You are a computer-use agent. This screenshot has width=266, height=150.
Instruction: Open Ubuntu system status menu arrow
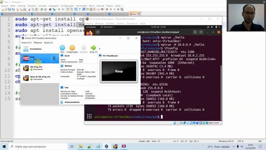click(x=219, y=27)
